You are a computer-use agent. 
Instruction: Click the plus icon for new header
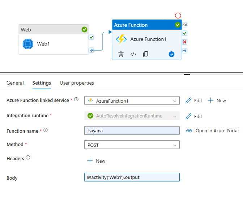[90, 161]
